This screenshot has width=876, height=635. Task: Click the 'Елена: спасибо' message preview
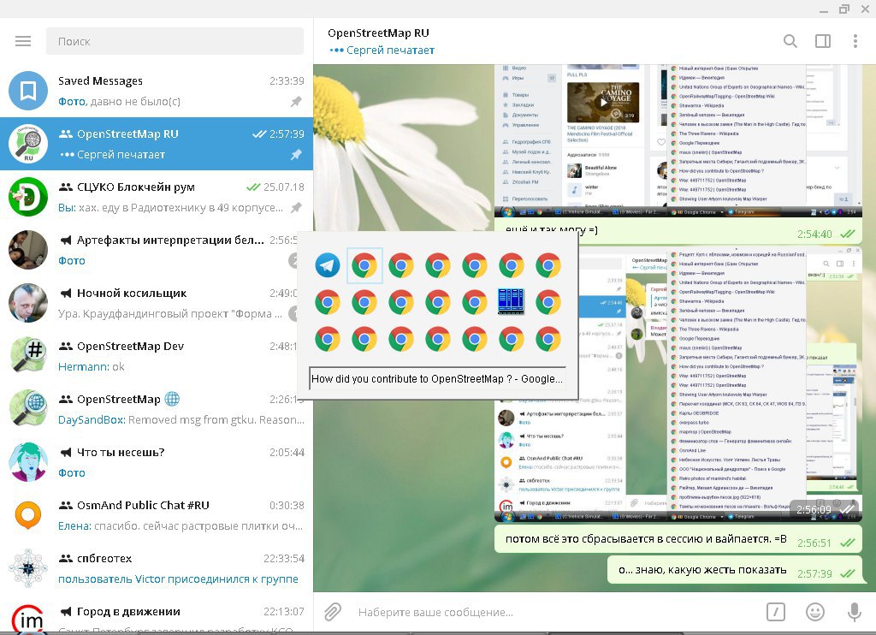pos(181,526)
